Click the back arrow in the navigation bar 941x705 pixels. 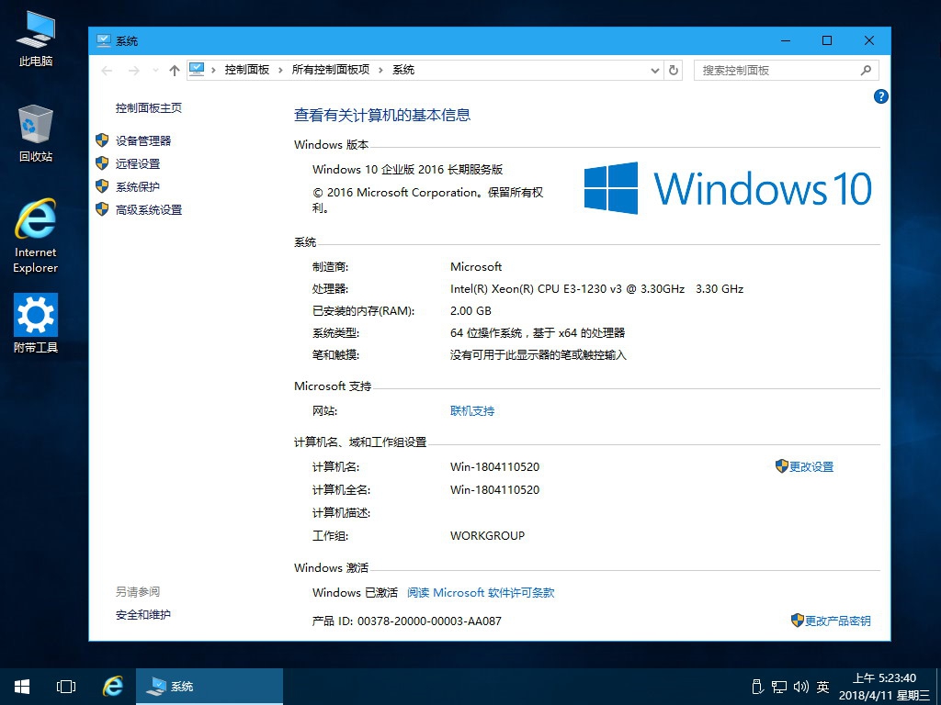pyautogui.click(x=107, y=71)
